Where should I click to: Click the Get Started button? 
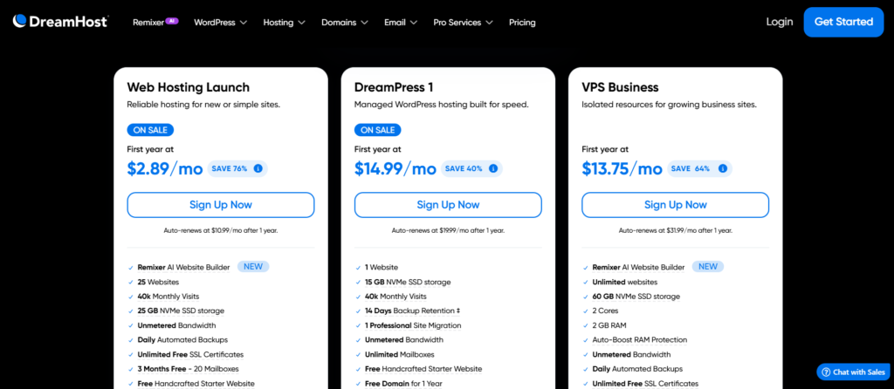pos(844,22)
